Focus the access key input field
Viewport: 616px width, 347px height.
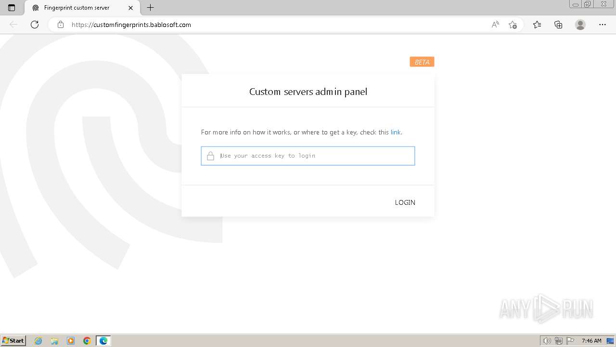pyautogui.click(x=308, y=156)
